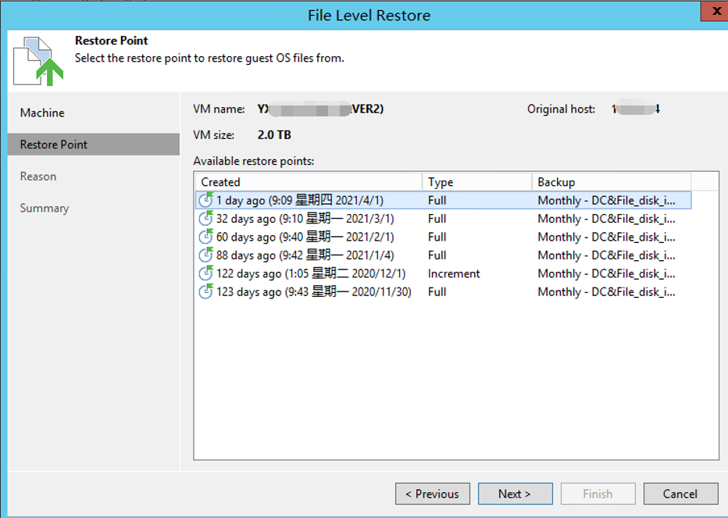The image size is (728, 518).
Task: Click the File Level Restore wizard icon
Action: (38, 60)
